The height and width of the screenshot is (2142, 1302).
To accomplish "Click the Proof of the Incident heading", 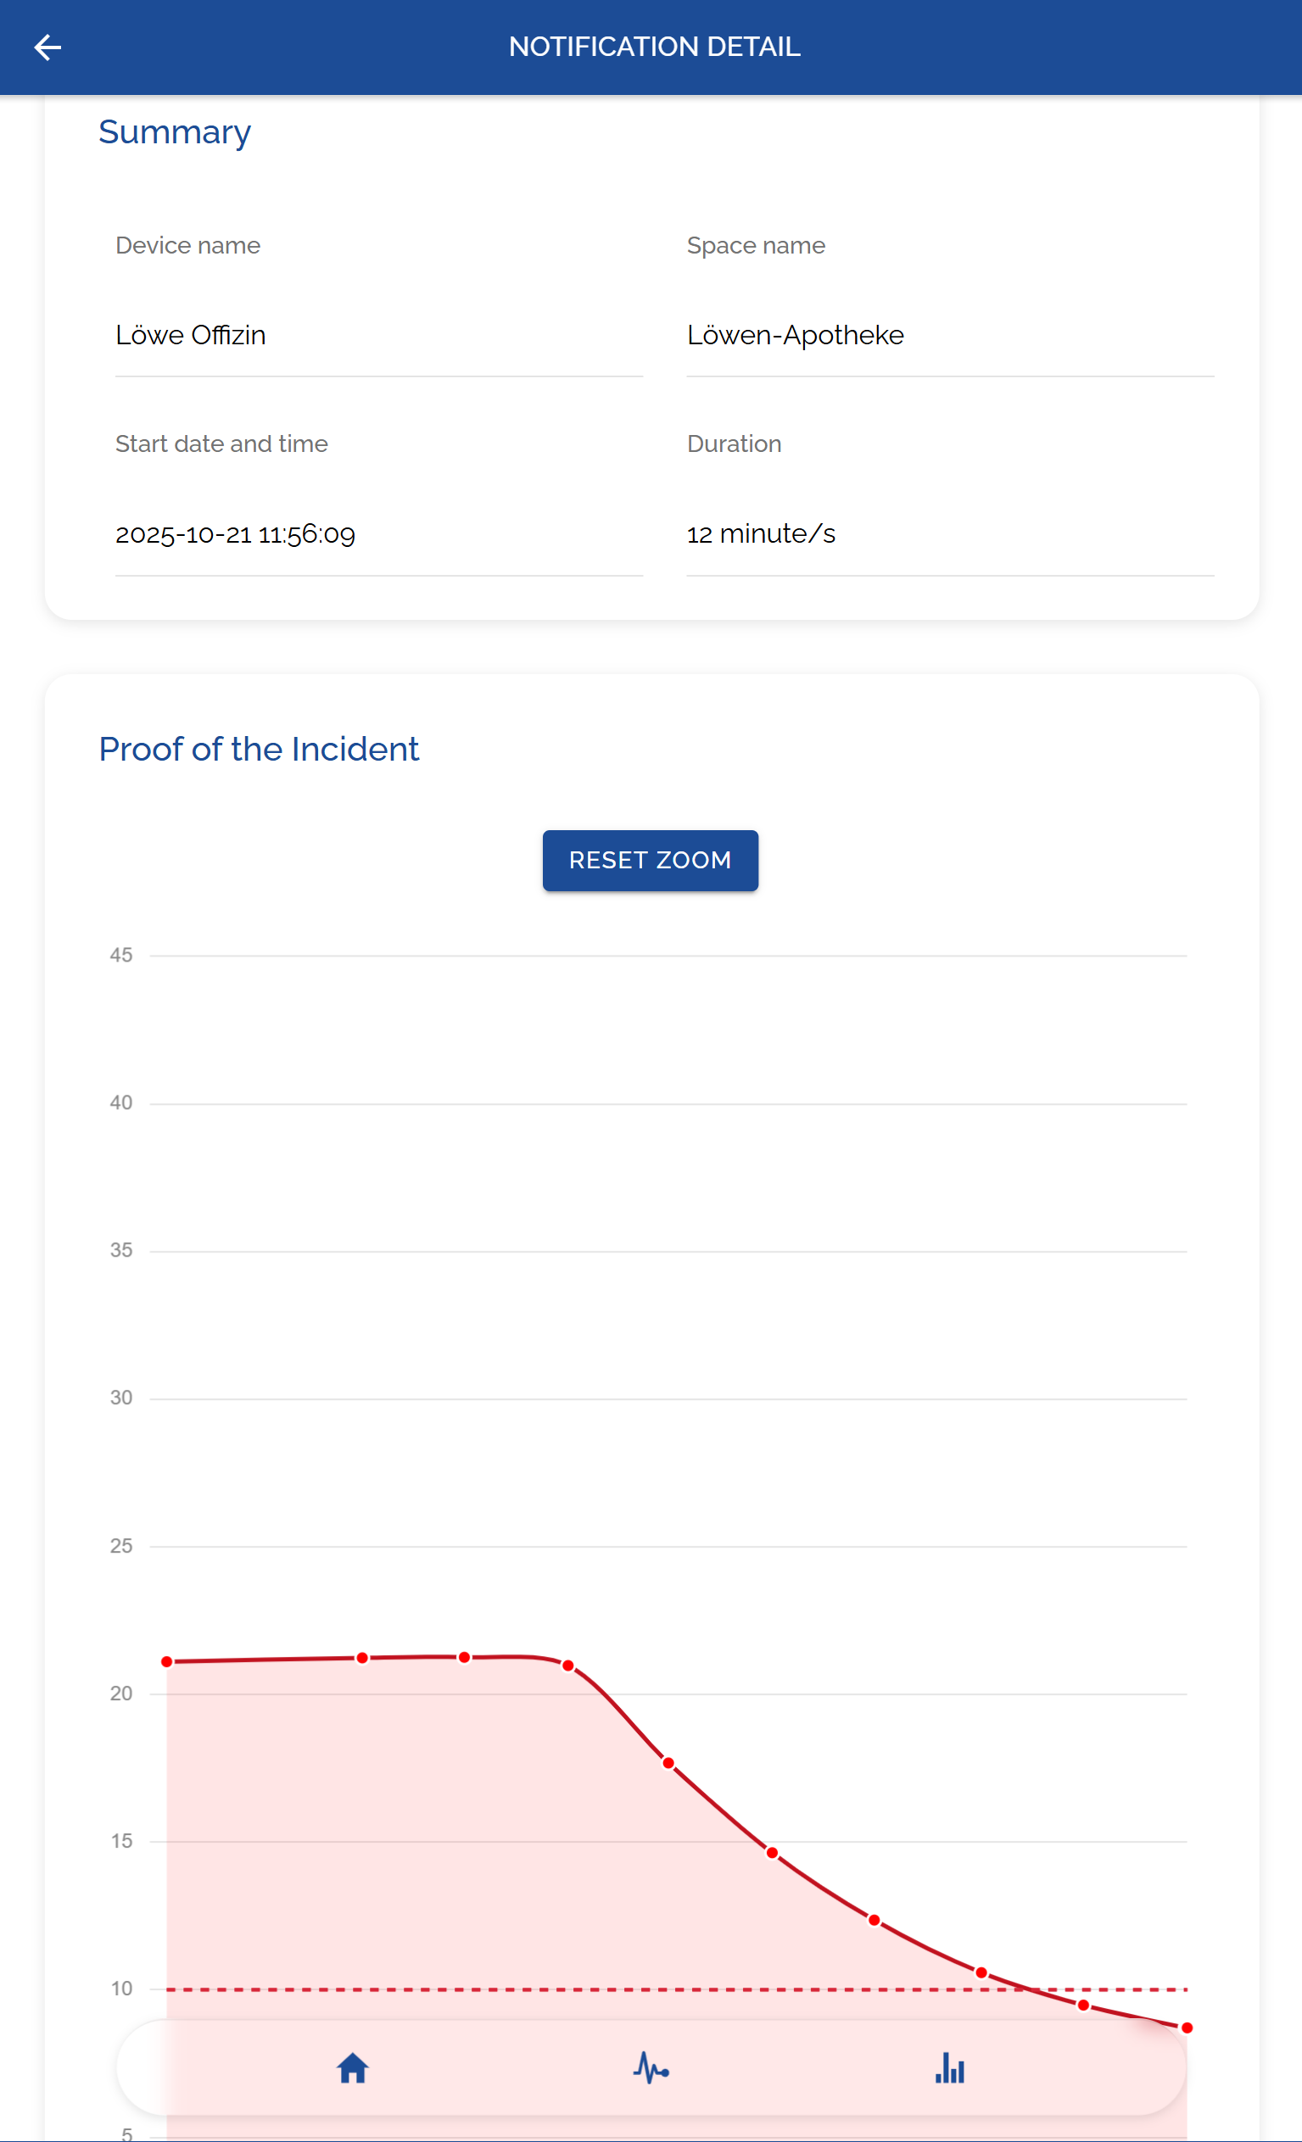I will pos(260,750).
